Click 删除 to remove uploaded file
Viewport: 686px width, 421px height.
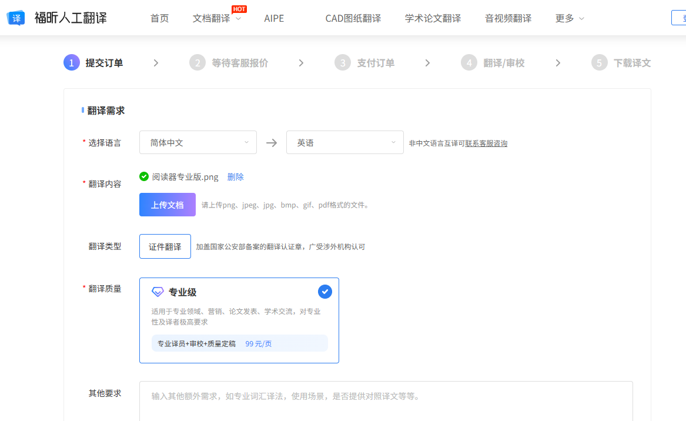pyautogui.click(x=235, y=177)
